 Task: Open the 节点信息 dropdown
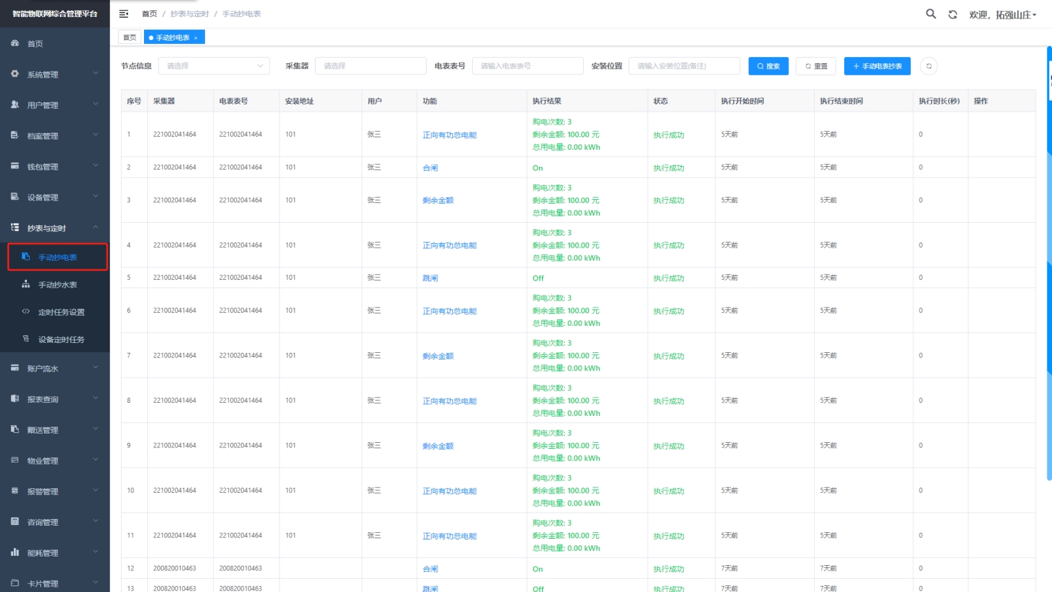click(214, 66)
